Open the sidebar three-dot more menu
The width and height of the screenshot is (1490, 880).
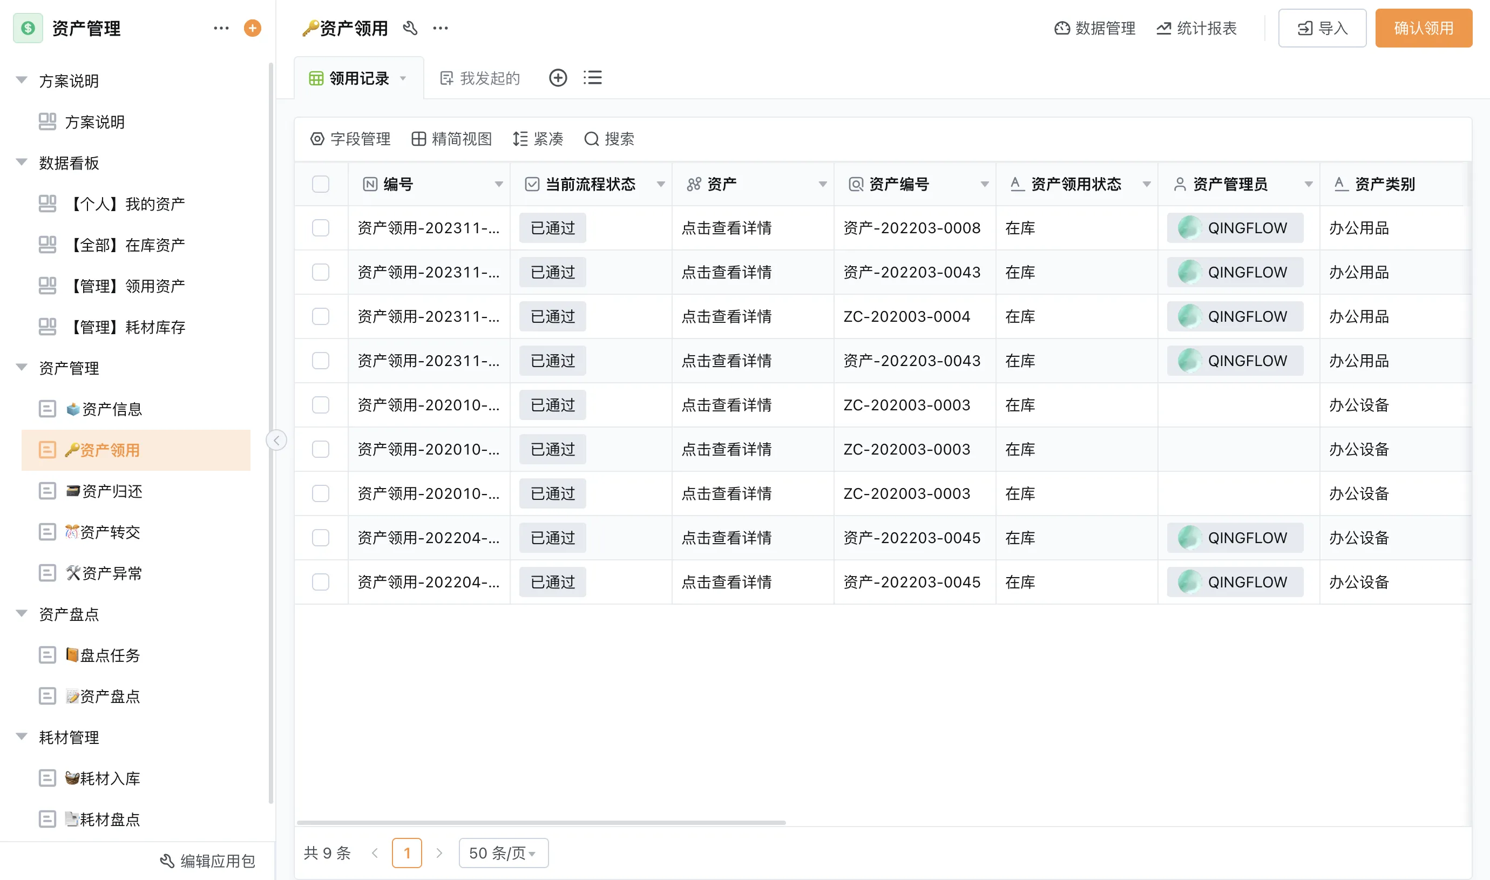click(x=221, y=28)
